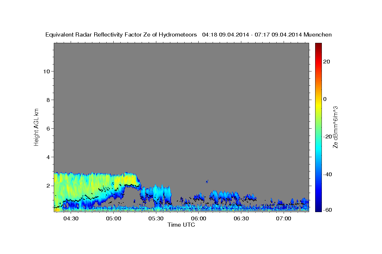This screenshot has width=382, height=254.
Task: Click the height tick label '10'
Action: point(47,71)
